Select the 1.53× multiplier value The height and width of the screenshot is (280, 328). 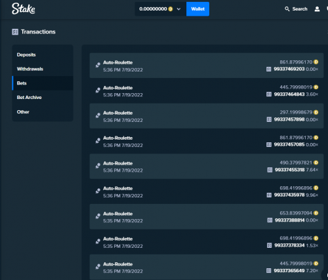point(312,245)
